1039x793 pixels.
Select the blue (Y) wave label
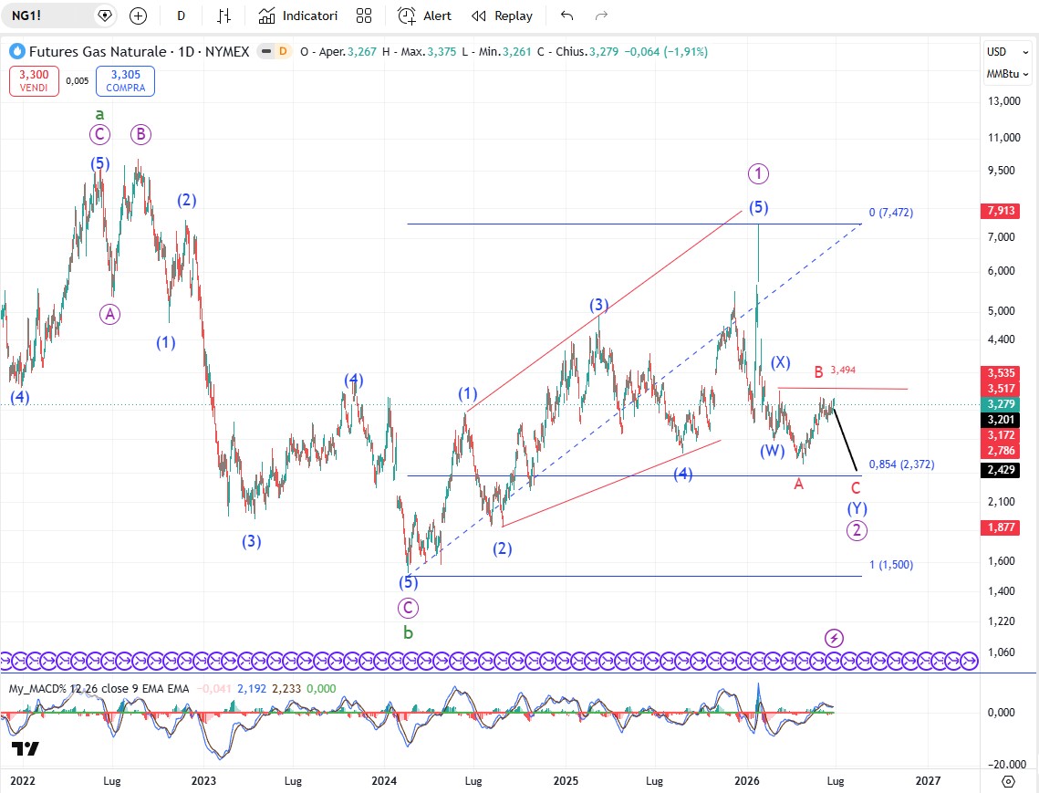coord(857,508)
